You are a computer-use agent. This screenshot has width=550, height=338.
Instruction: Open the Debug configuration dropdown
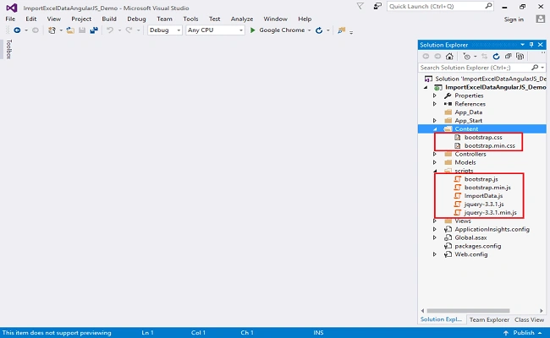tap(164, 30)
